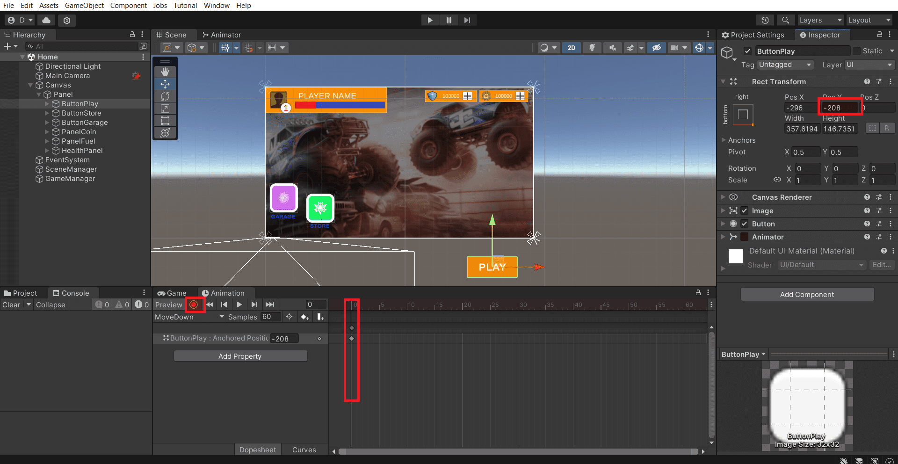Toggle the Scale constrain link icon
The image size is (898, 464).
click(777, 180)
